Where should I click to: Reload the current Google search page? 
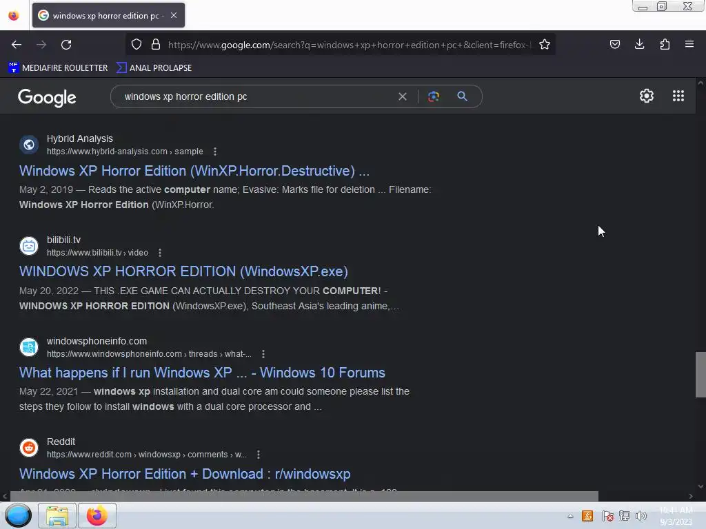pyautogui.click(x=66, y=45)
